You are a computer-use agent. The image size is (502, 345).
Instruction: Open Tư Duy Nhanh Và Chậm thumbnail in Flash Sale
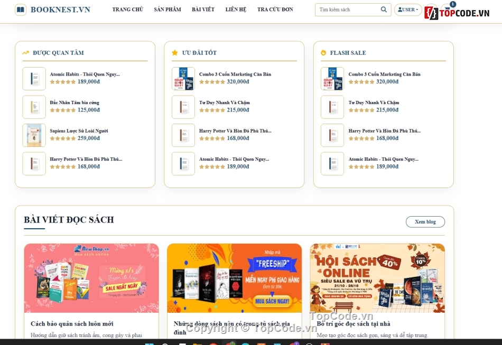[332, 107]
